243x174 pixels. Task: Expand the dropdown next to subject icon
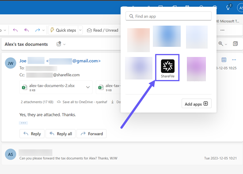tap(65, 45)
